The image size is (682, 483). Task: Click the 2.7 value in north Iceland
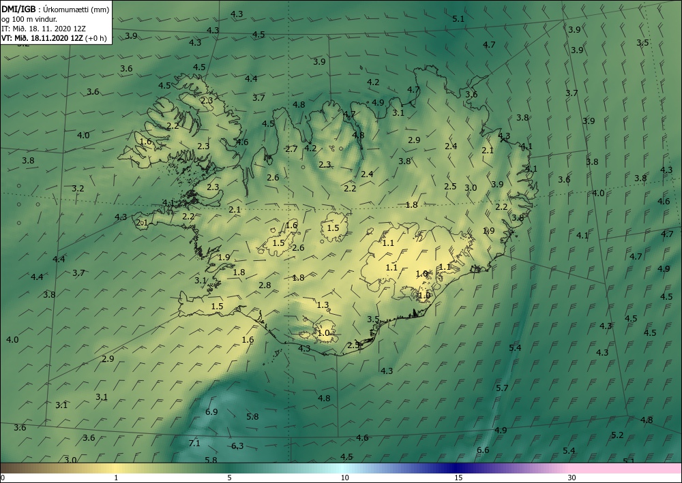(291, 149)
